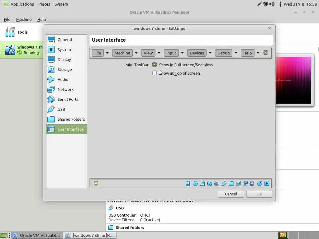Screen dimensions: 319x239
Task: Click the mouse integration status indicator
Action: point(259,184)
